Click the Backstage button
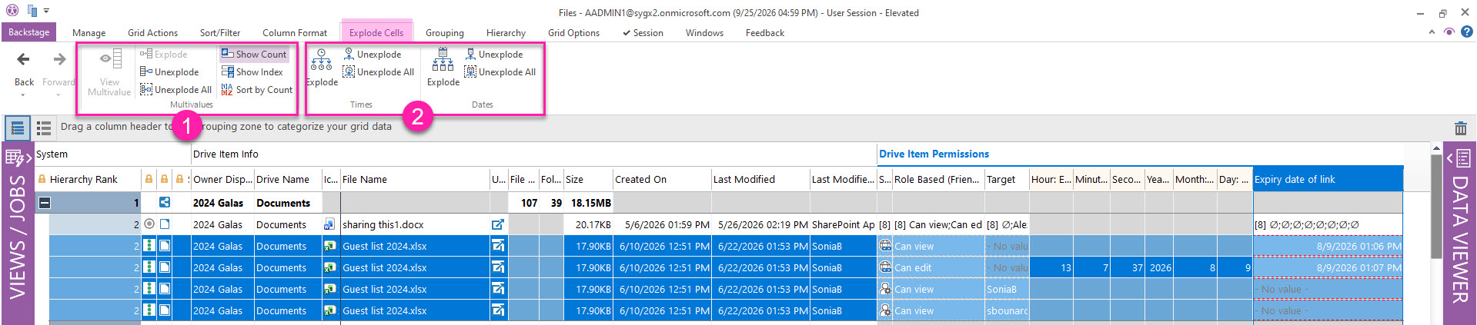 click(x=29, y=32)
